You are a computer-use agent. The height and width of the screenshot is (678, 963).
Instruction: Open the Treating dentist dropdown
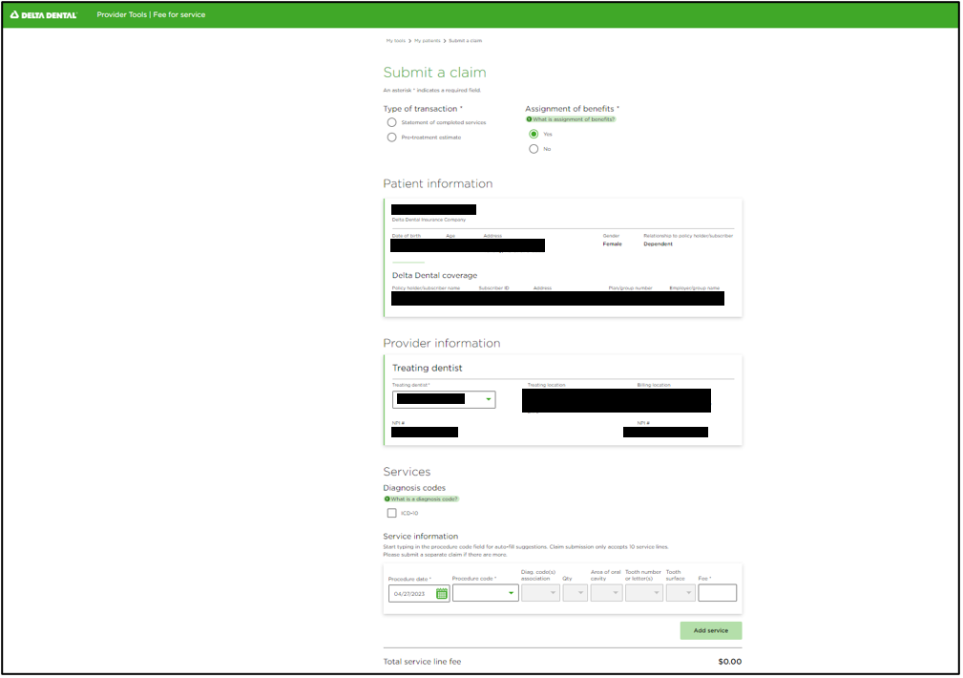[444, 399]
